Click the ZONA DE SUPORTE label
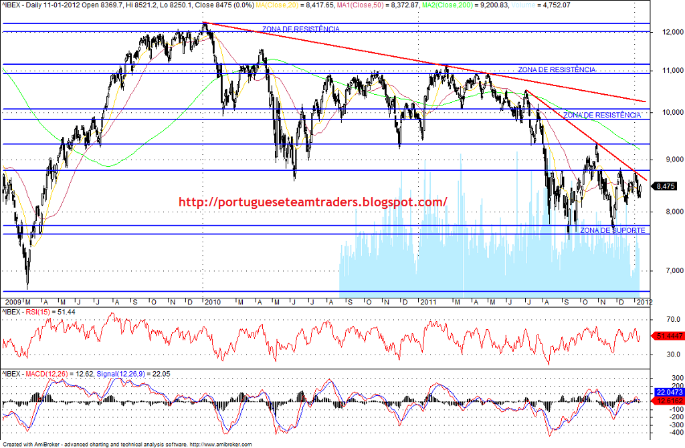The width and height of the screenshot is (685, 448). click(613, 230)
